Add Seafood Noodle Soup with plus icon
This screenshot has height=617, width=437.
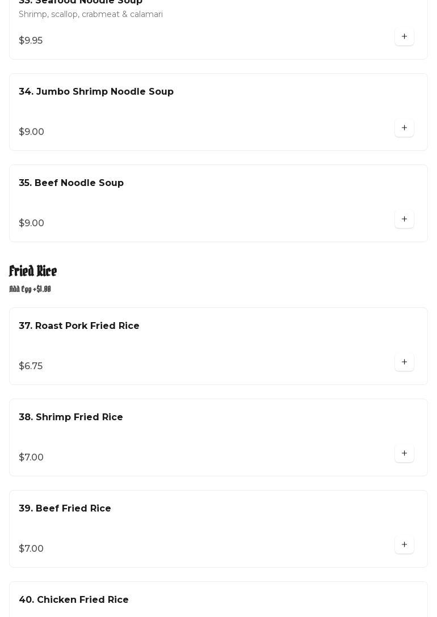click(x=404, y=37)
